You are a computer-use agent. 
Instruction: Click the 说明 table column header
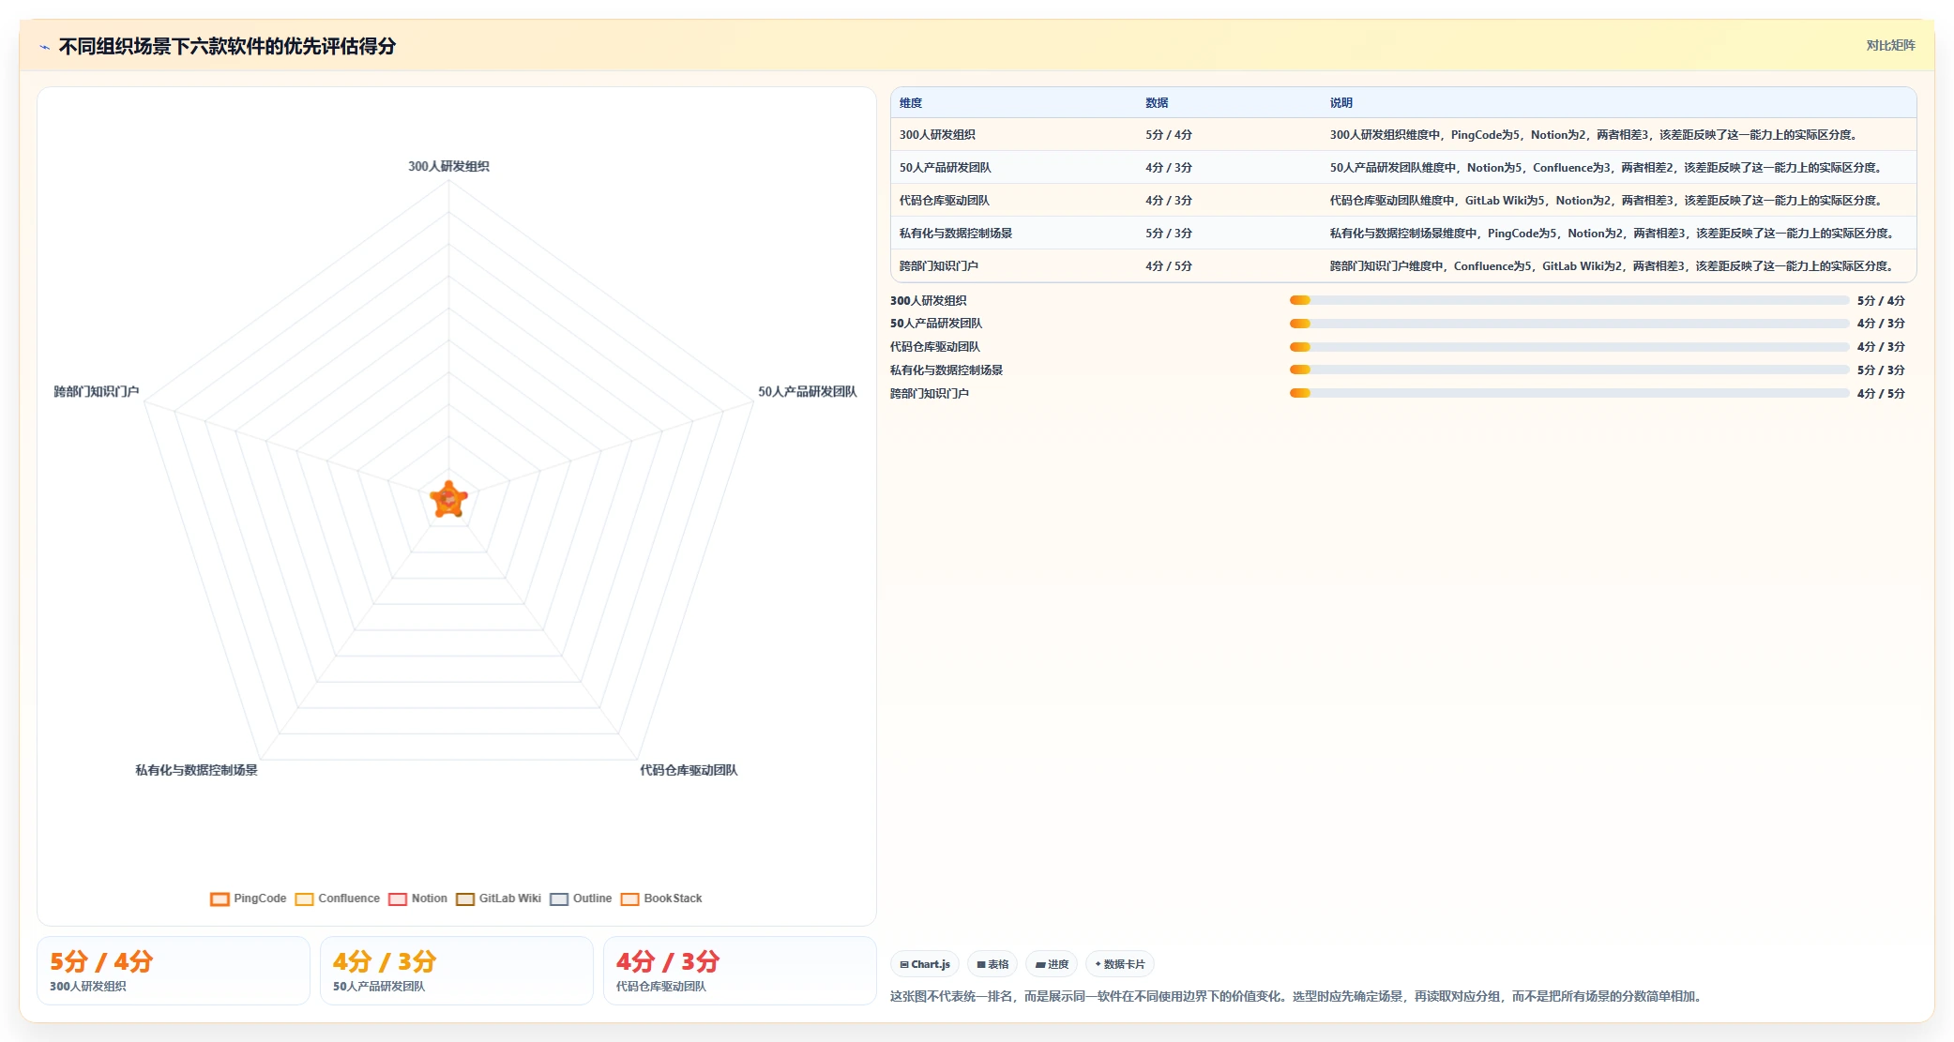[1341, 103]
